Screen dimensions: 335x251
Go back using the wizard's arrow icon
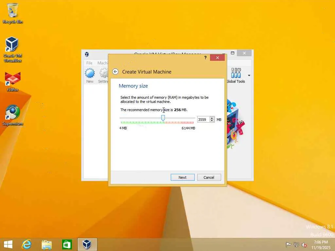coord(115,72)
